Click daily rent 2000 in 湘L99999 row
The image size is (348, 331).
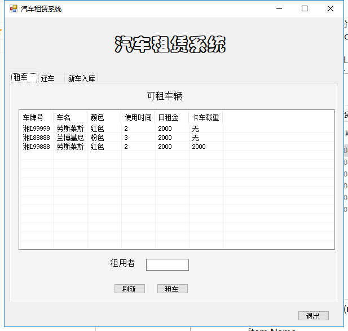[165, 129]
